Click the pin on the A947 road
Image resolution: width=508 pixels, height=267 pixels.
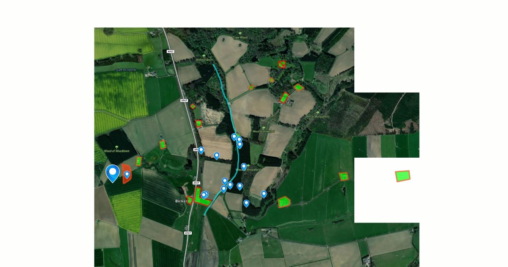[201, 150]
